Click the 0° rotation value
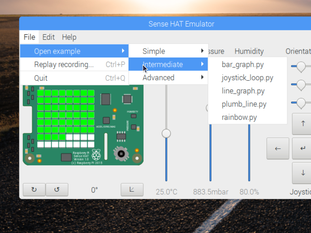Image resolution: width=311 pixels, height=233 pixels. (94, 190)
